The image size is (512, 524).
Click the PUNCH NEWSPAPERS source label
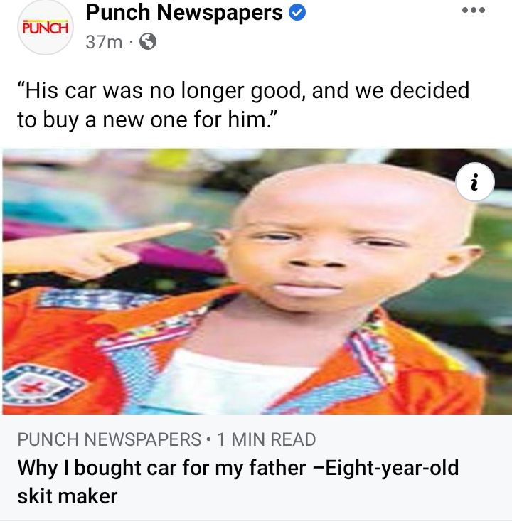pos(110,439)
